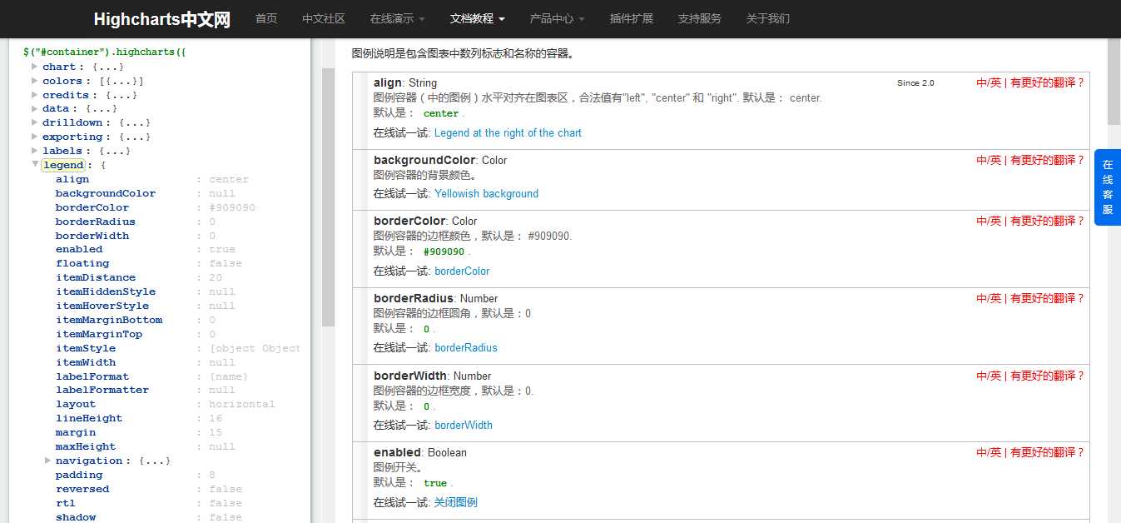Select backgroundColor in the options tree
This screenshot has height=523, width=1121.
[x=106, y=193]
